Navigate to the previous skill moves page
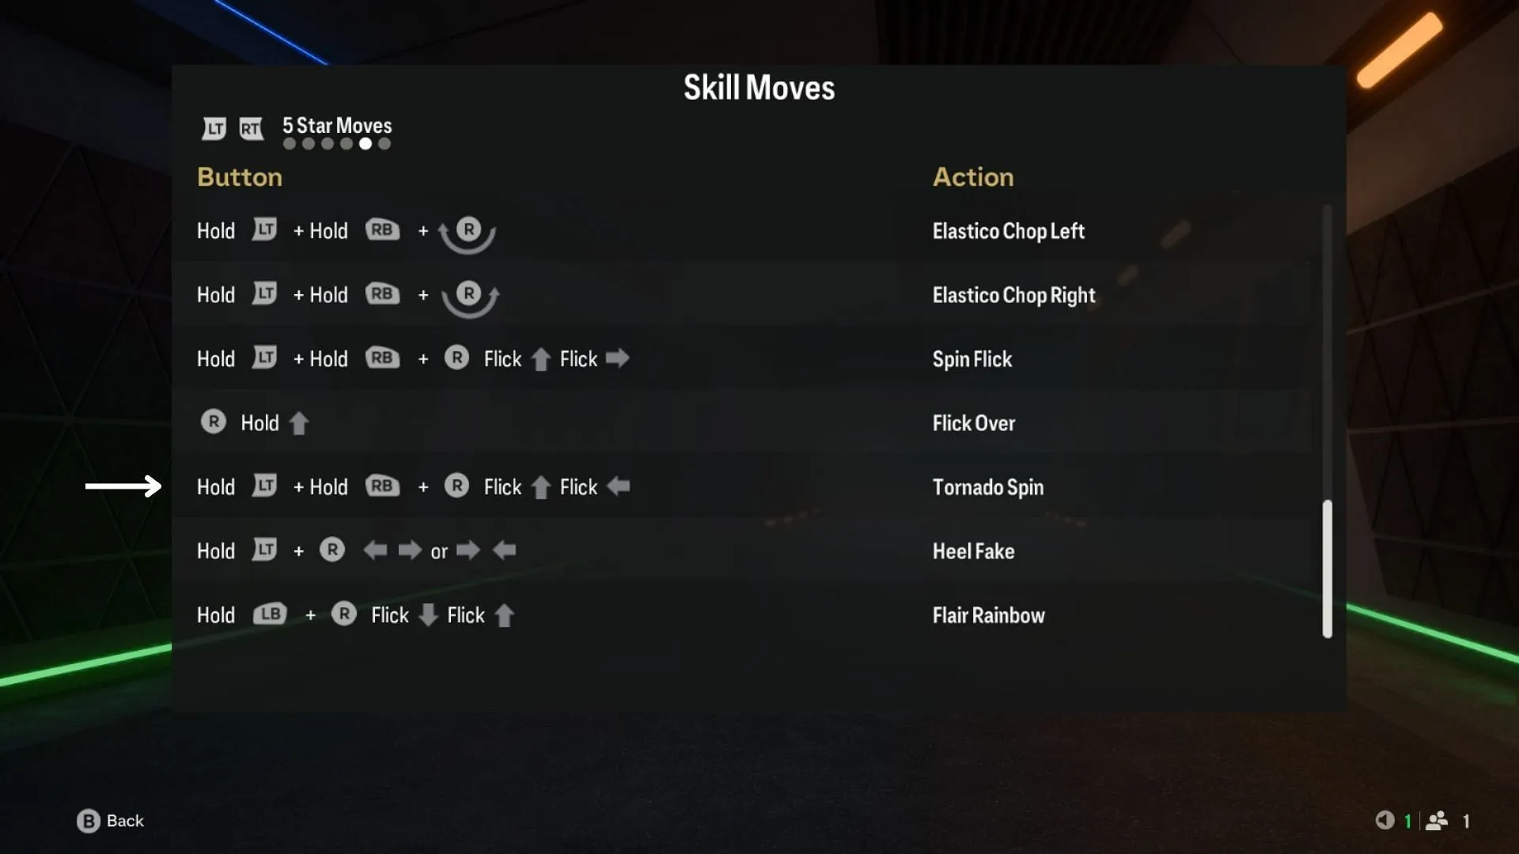The height and width of the screenshot is (854, 1519). pyautogui.click(x=213, y=127)
